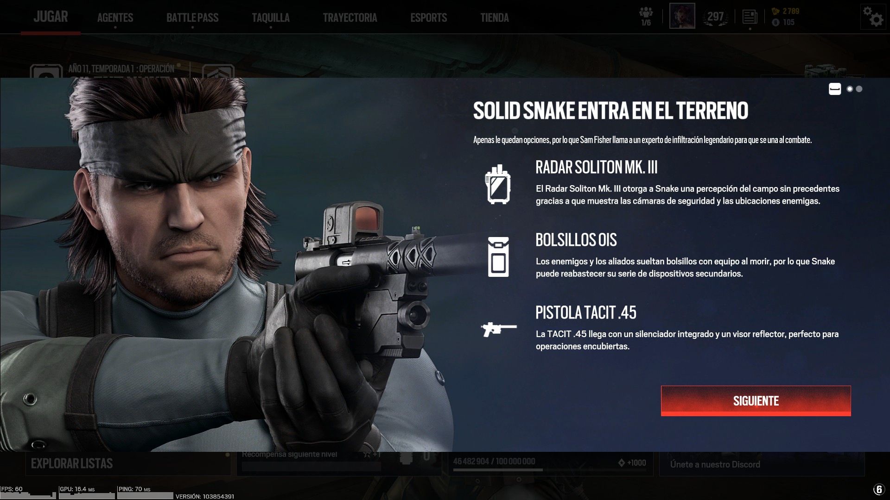Switch to the AGENTES tab
Image resolution: width=890 pixels, height=500 pixels.
tap(115, 18)
